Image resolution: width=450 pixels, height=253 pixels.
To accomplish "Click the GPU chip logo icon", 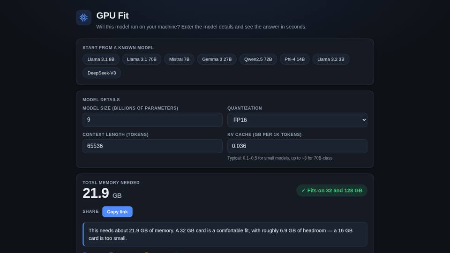I will point(83,17).
